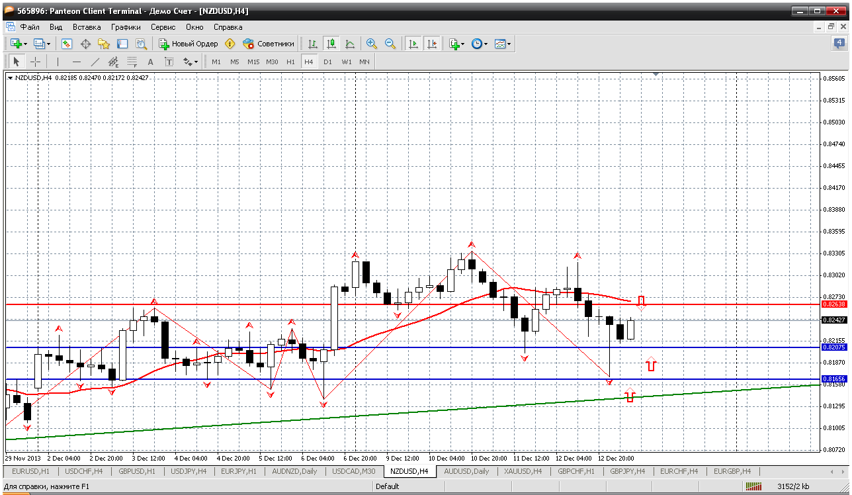852x495 pixels.
Task: Select the H4 timeframe button
Action: (308, 62)
